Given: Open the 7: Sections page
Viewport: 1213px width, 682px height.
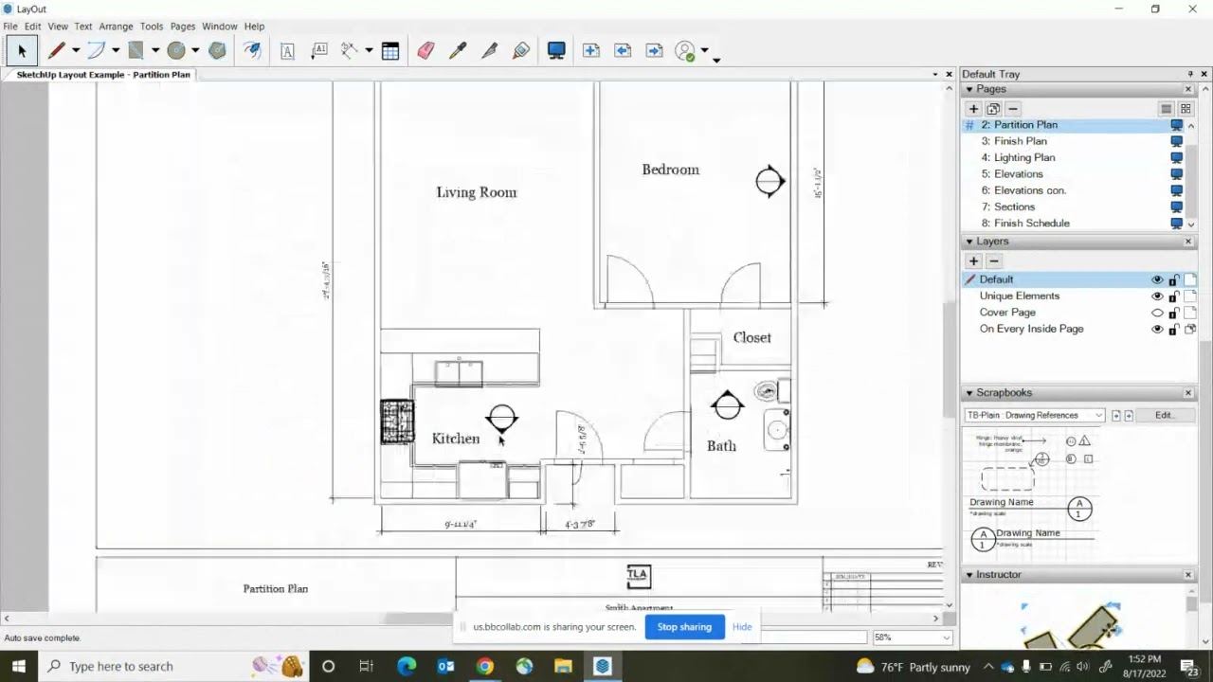Looking at the screenshot, I should (x=1008, y=207).
